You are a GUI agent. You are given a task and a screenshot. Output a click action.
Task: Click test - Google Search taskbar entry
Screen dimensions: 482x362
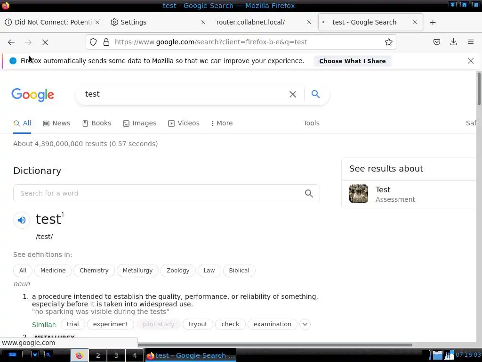pyautogui.click(x=191, y=355)
